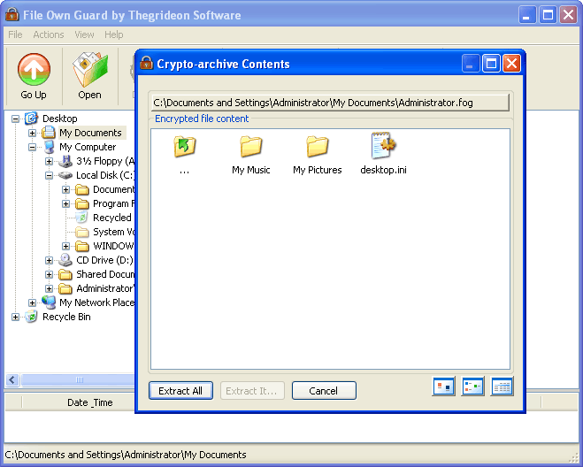This screenshot has height=467, width=583.
Task: Click the status bar path text
Action: [126, 455]
